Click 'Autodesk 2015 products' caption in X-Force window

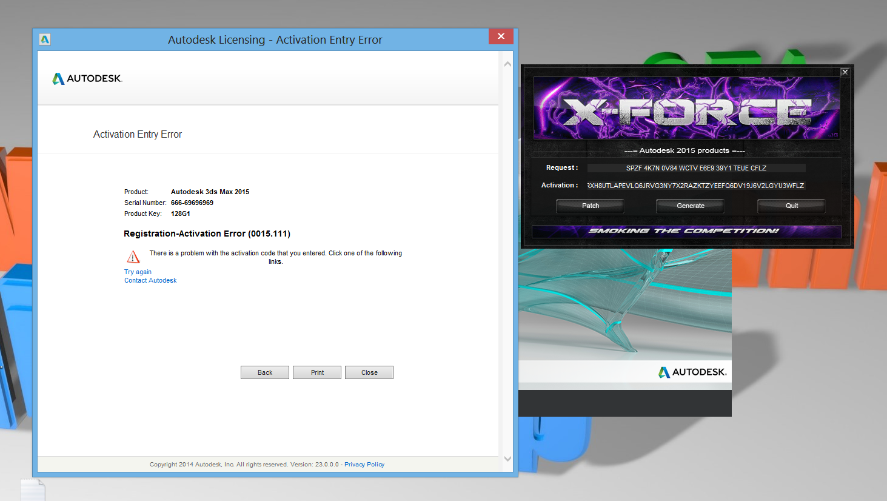pos(684,150)
